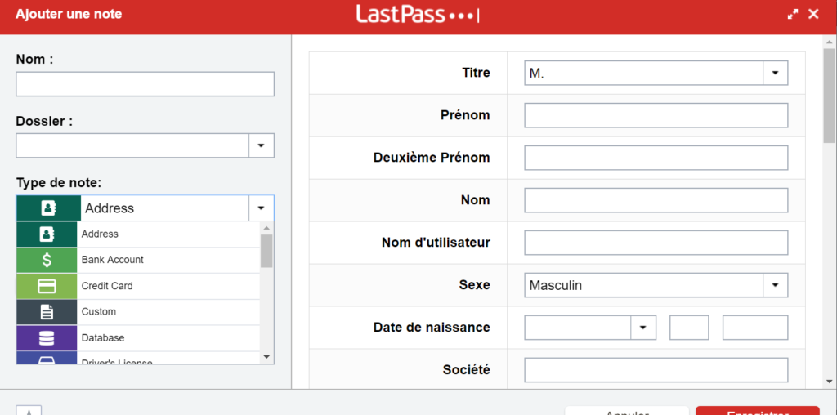Click the Enregistrer button
Viewport: 837px width, 415px height.
pos(758,411)
